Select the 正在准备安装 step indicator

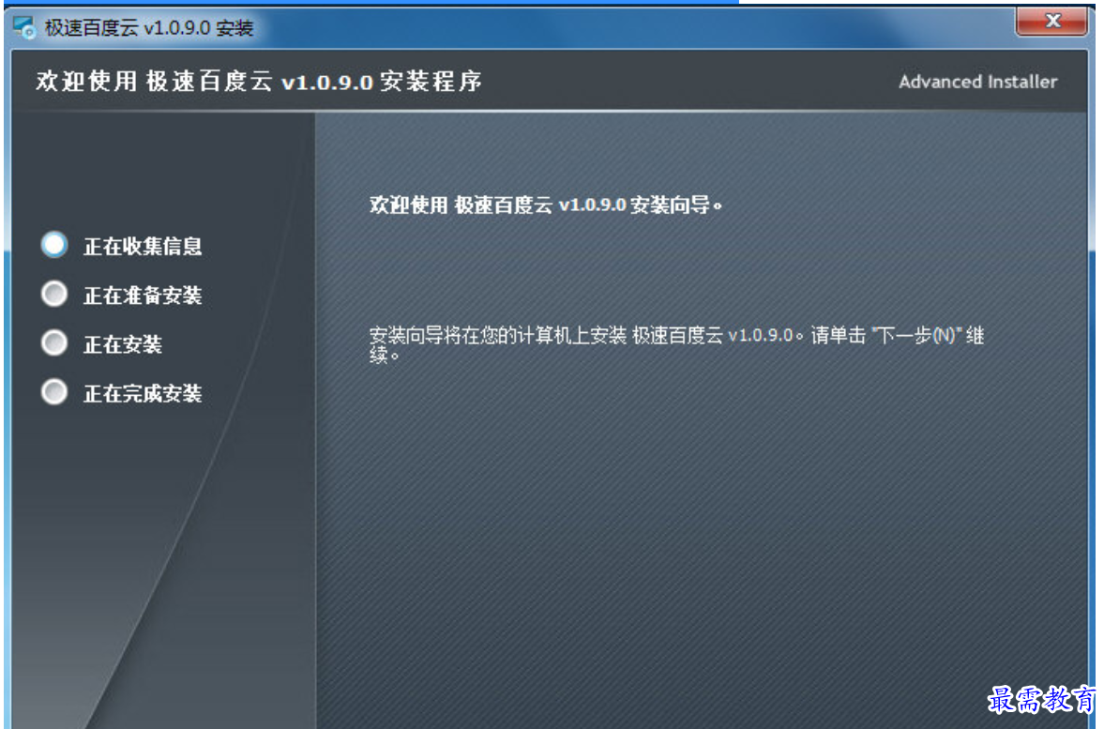pyautogui.click(x=54, y=295)
